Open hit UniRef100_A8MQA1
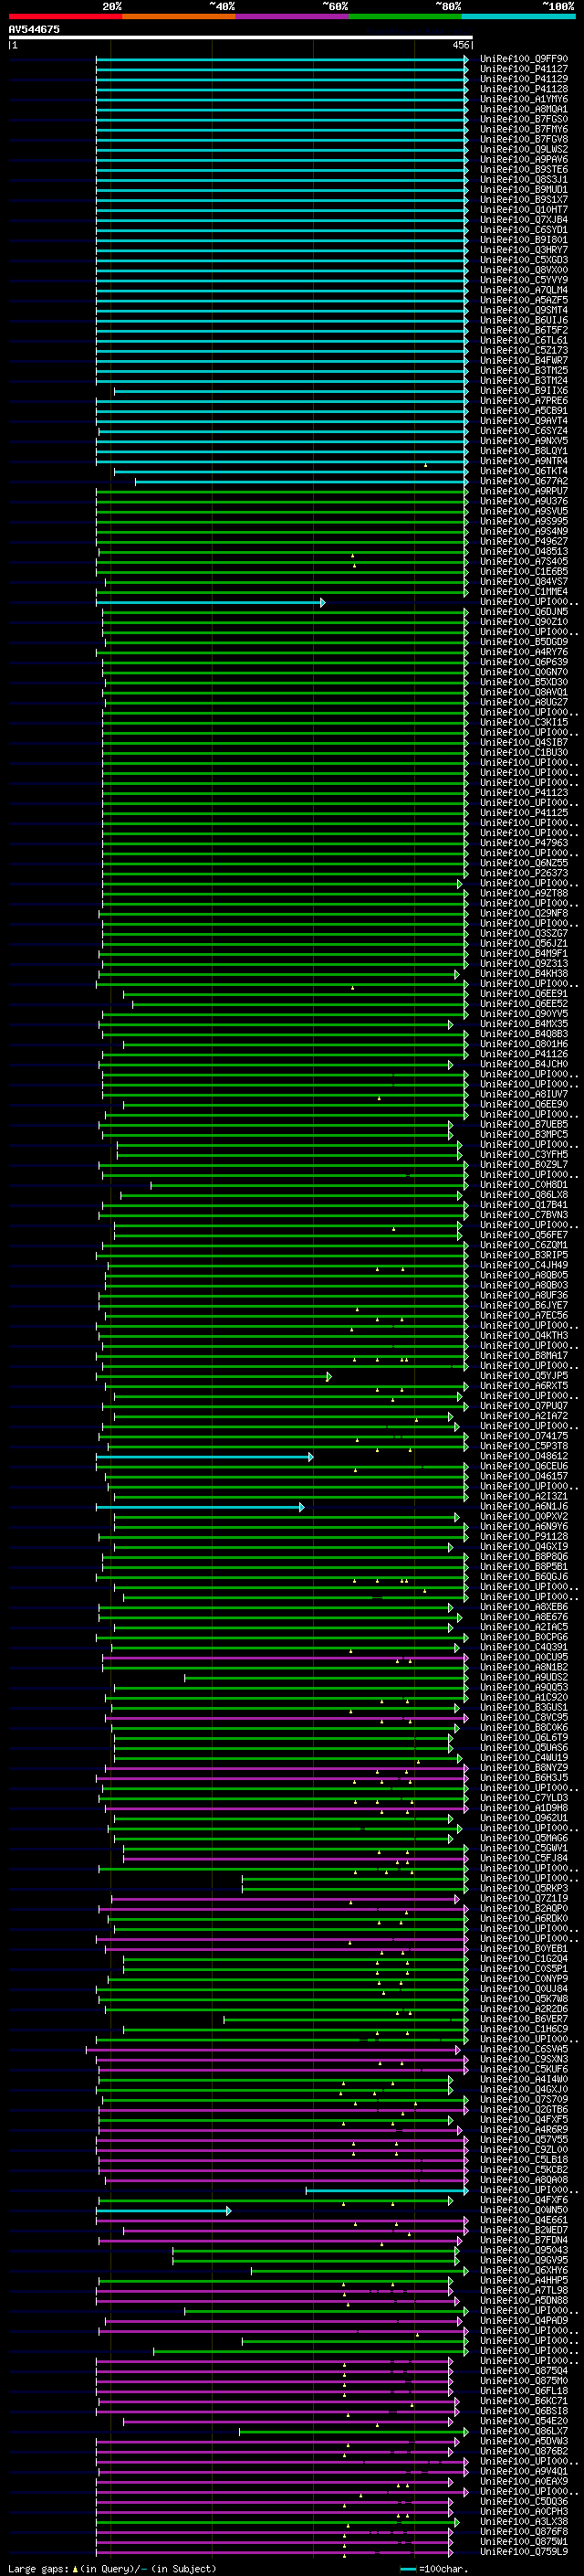 [523, 109]
